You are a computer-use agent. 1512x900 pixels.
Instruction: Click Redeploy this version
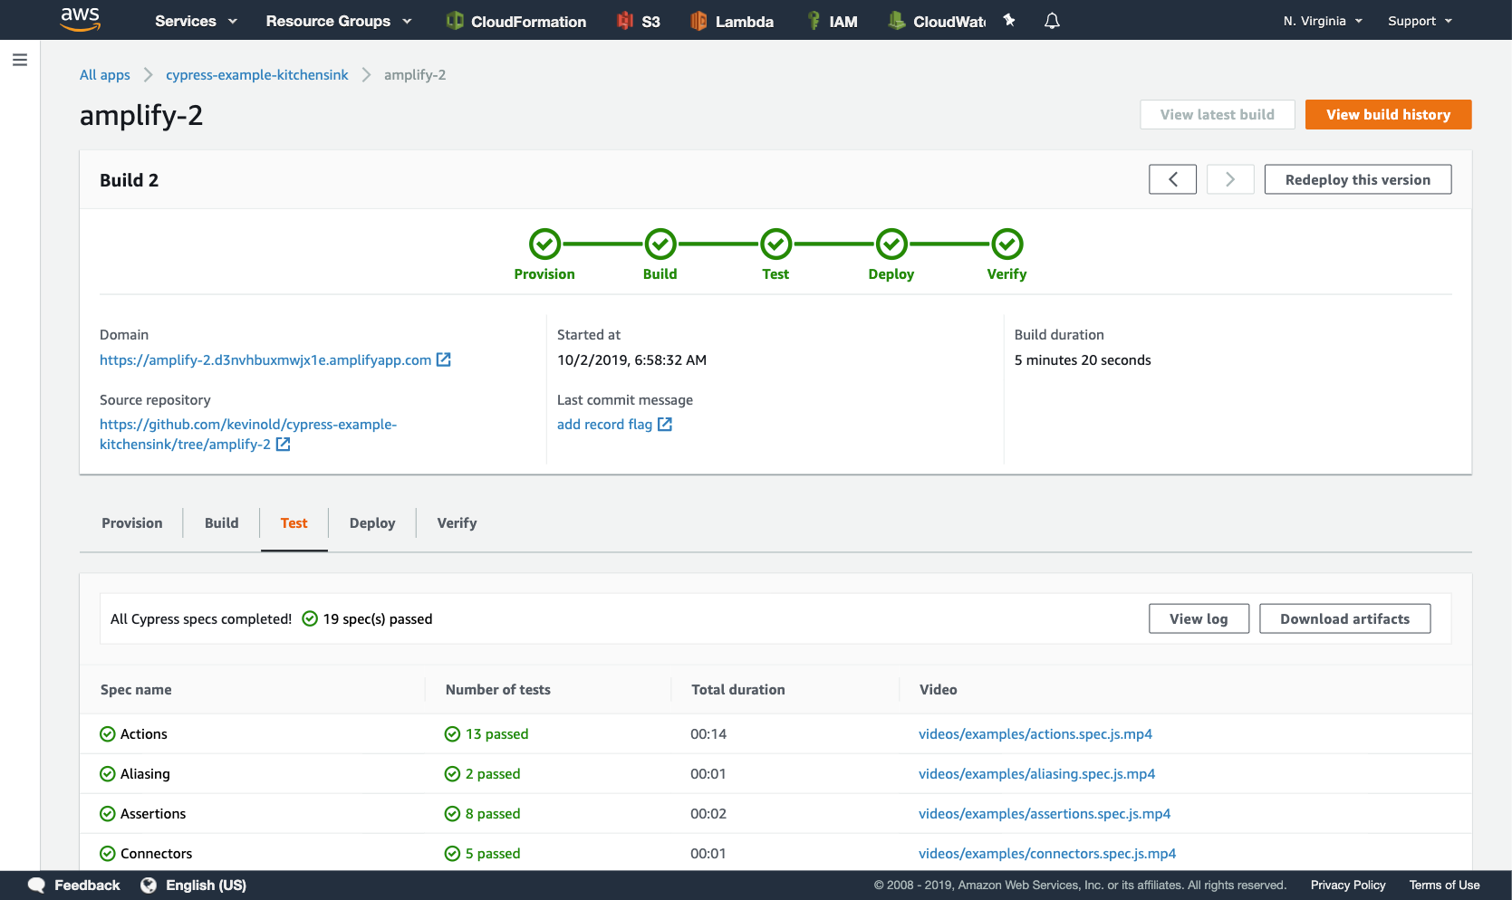pos(1358,179)
